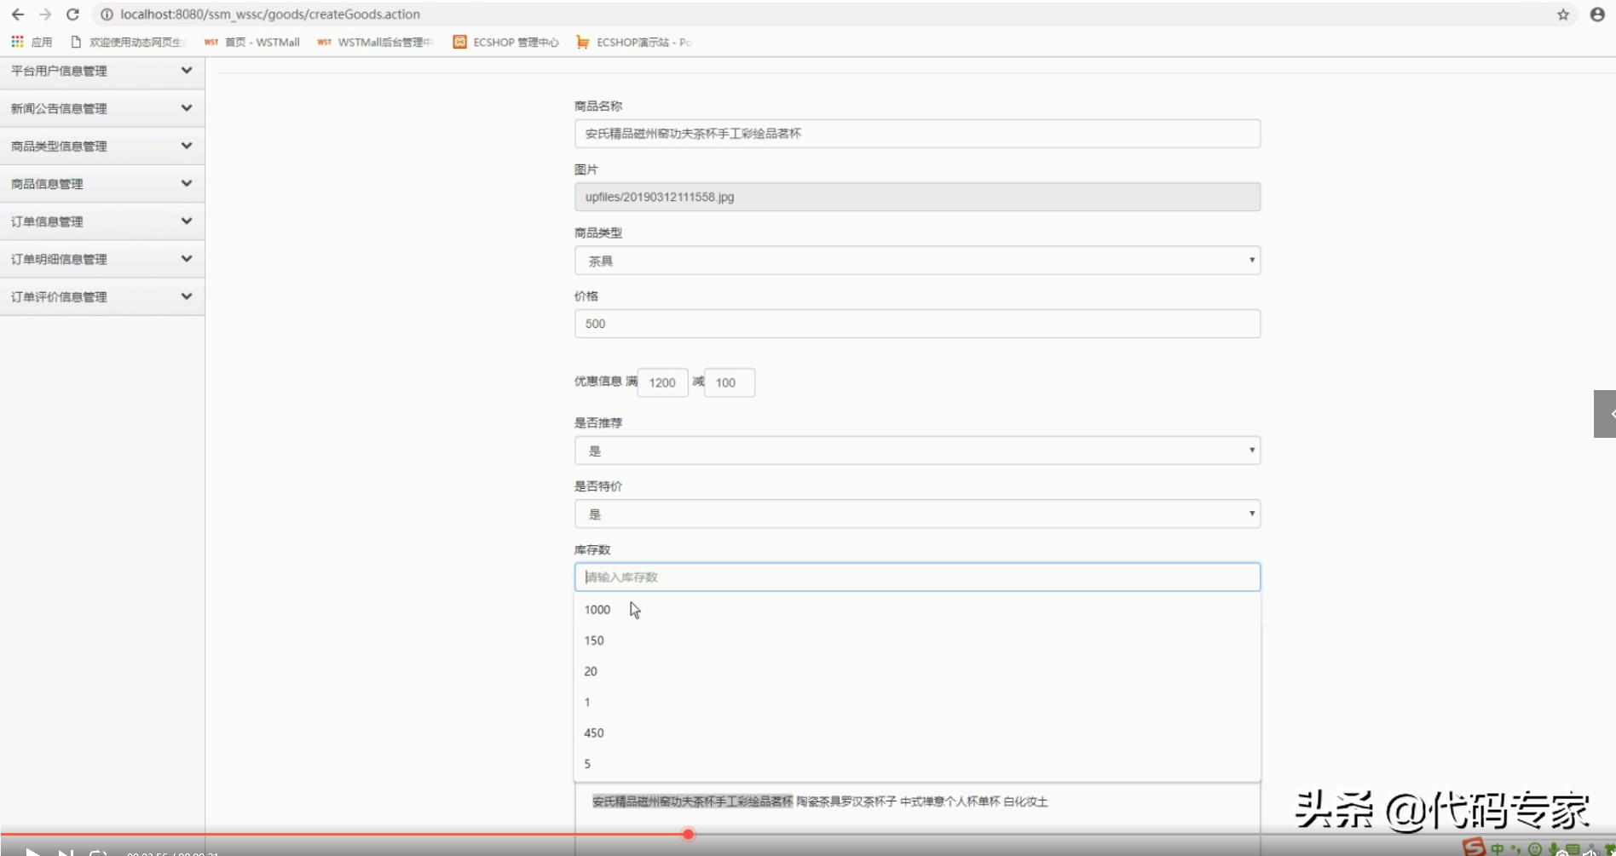Viewport: 1616px width, 856px height.
Task: Open the ECSHOP演示站 bookmark
Action: coord(633,42)
